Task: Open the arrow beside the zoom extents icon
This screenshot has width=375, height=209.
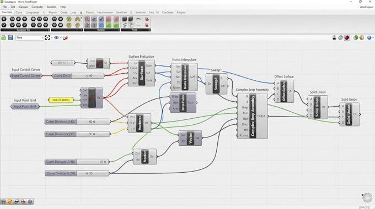Action: pyautogui.click(x=52, y=38)
